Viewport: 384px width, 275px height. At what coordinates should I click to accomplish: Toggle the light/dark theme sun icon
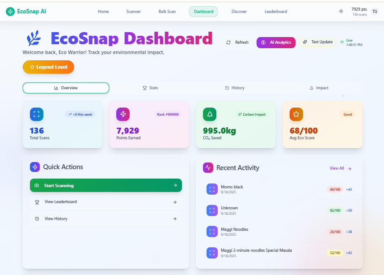341,12
